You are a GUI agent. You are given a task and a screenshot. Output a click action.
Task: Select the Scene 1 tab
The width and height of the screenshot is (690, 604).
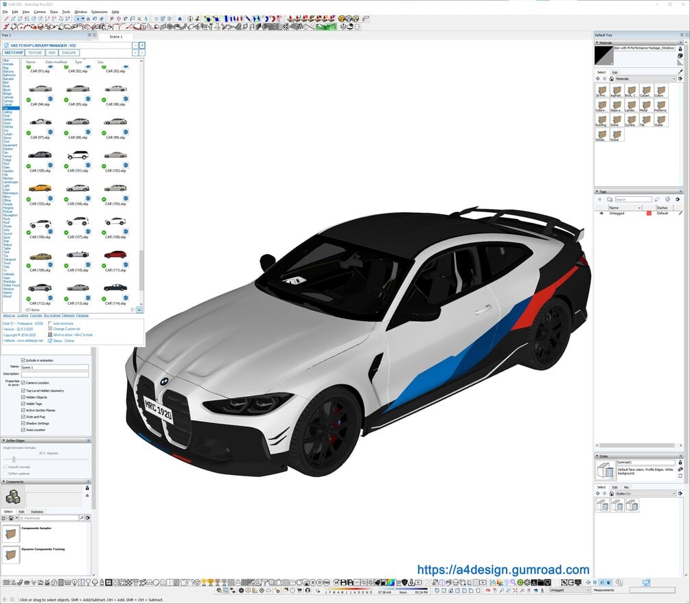coord(116,36)
